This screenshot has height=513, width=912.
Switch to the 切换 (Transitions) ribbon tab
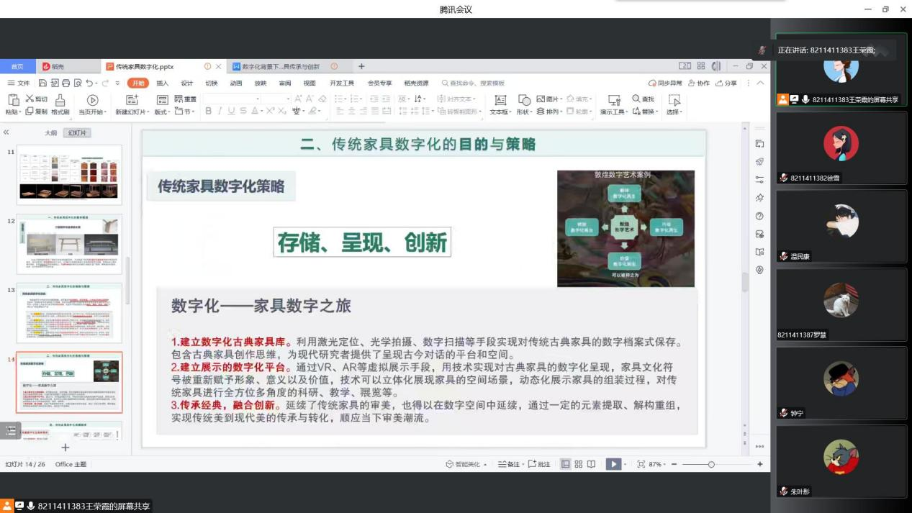[x=212, y=83]
